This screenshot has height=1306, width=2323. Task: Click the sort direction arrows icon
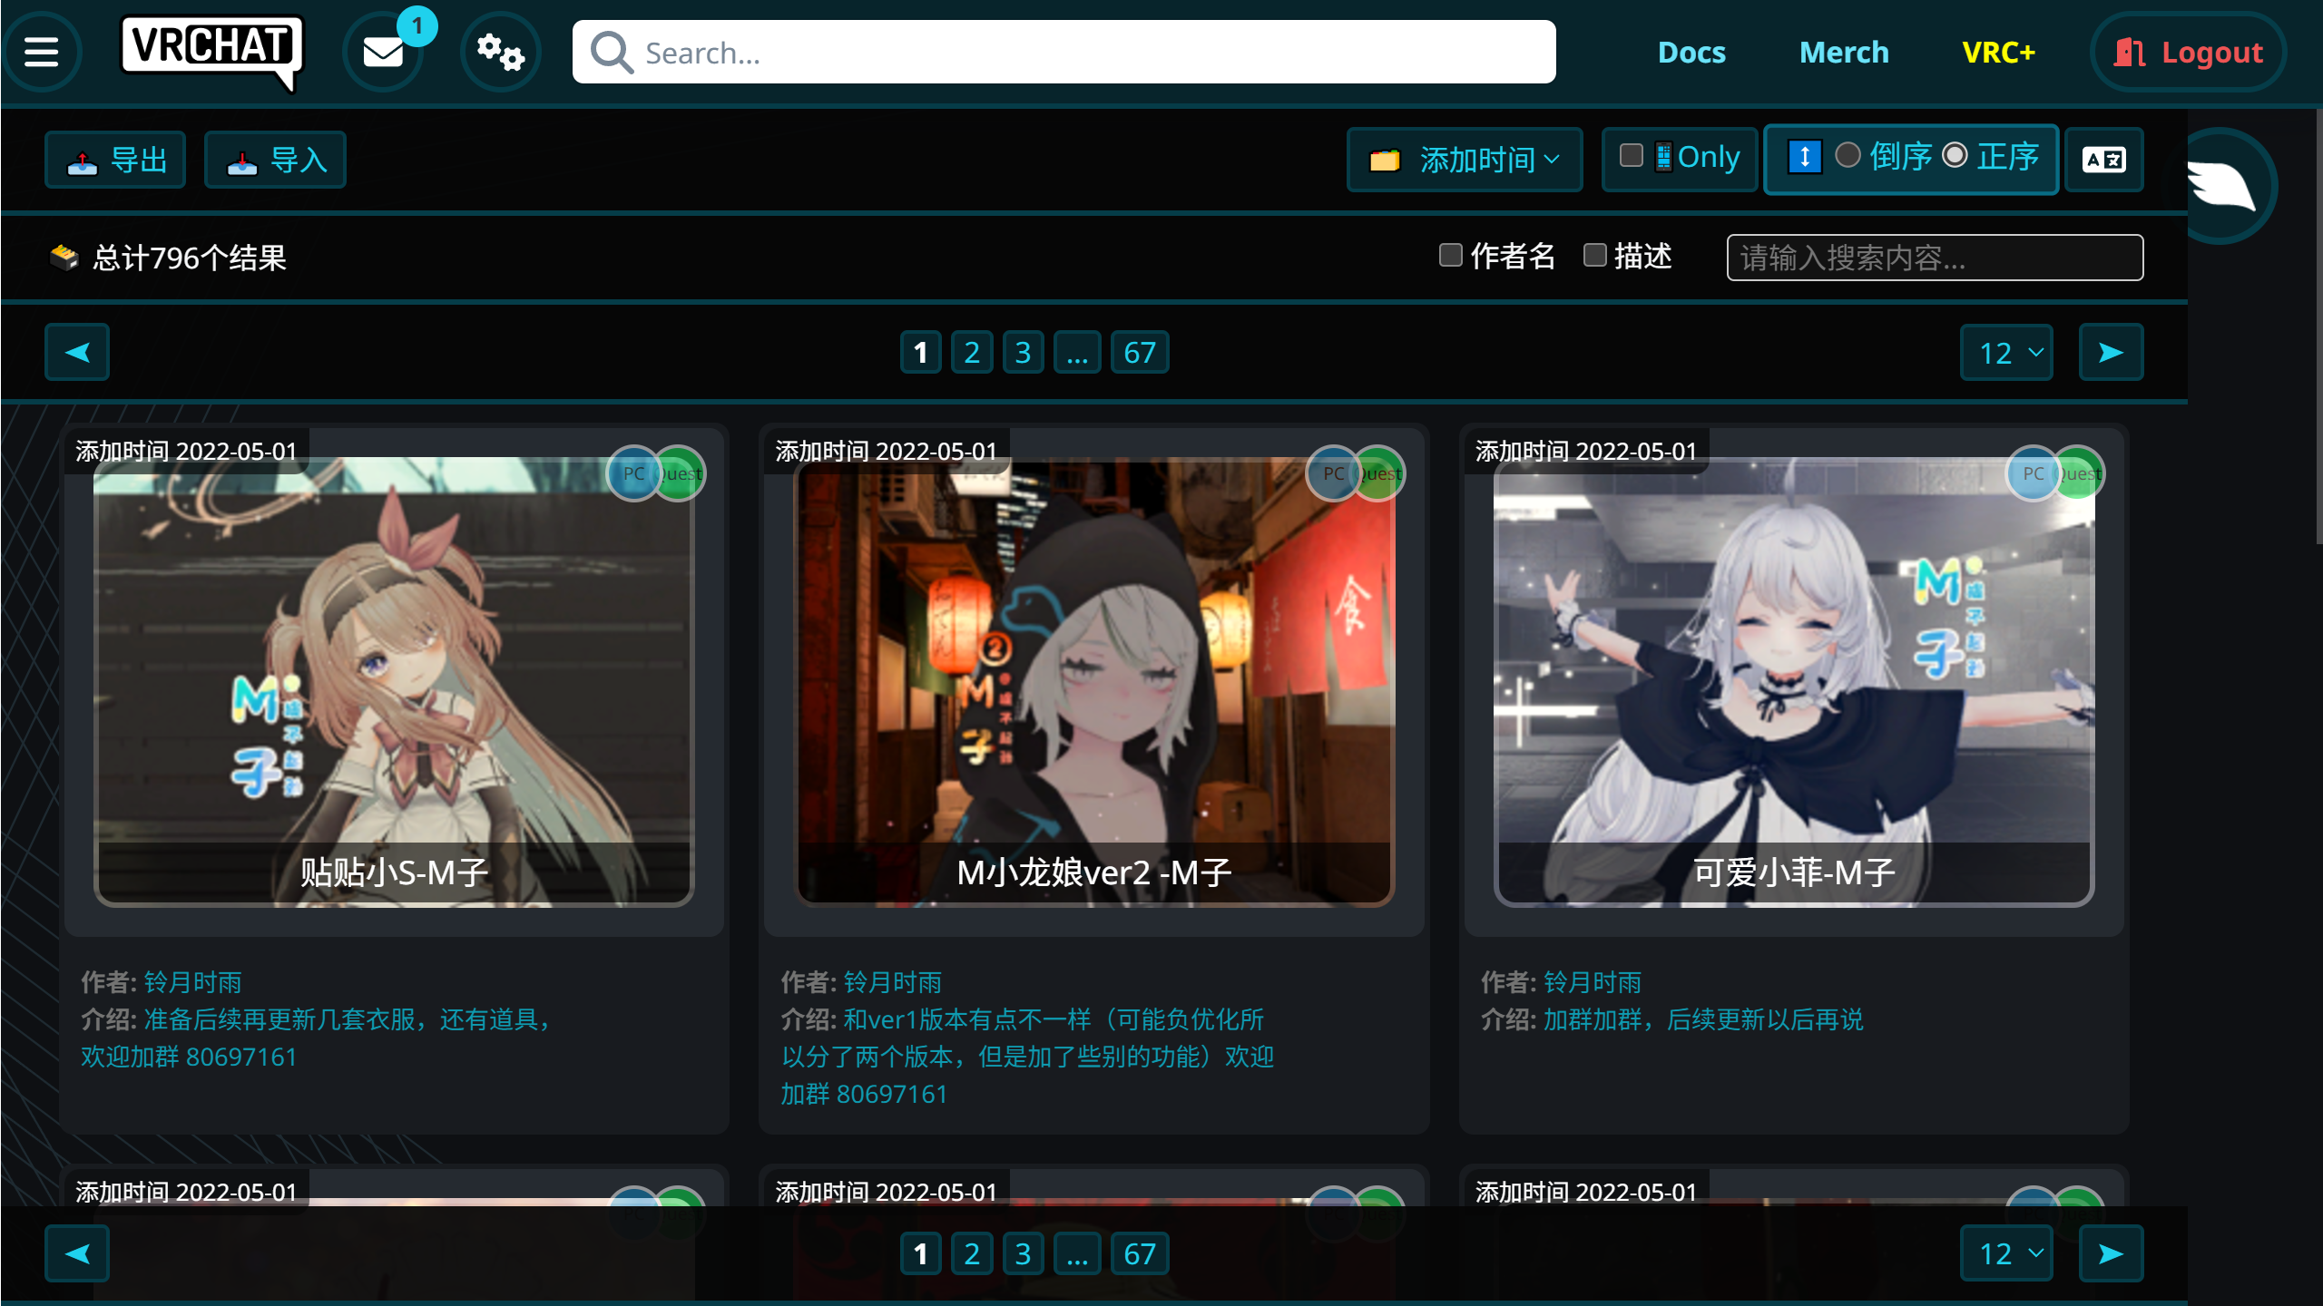coord(1804,157)
